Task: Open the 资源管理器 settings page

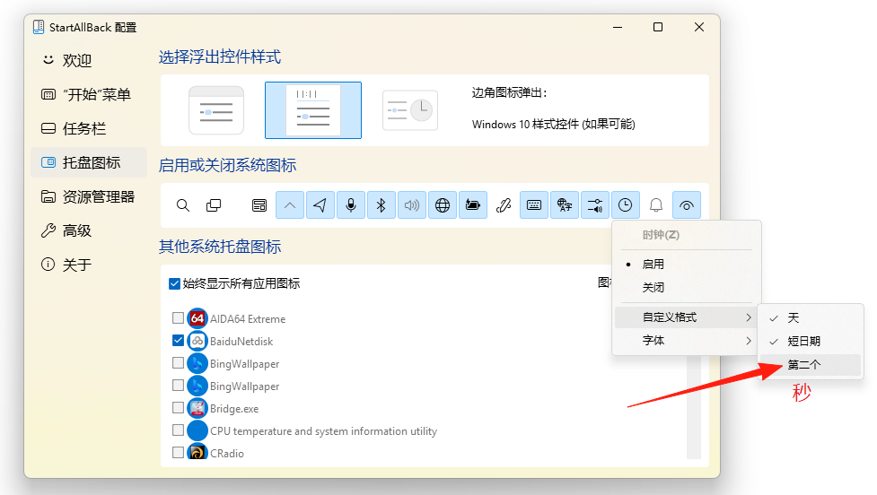Action: click(89, 196)
